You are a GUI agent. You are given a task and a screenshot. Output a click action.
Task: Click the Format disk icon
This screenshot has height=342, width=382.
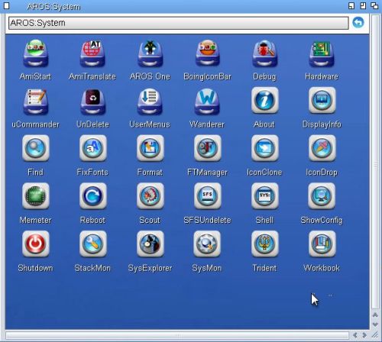click(x=150, y=148)
